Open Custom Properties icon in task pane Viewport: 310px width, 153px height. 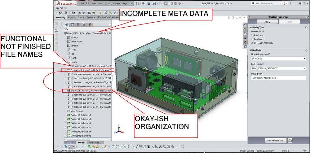point(245,46)
